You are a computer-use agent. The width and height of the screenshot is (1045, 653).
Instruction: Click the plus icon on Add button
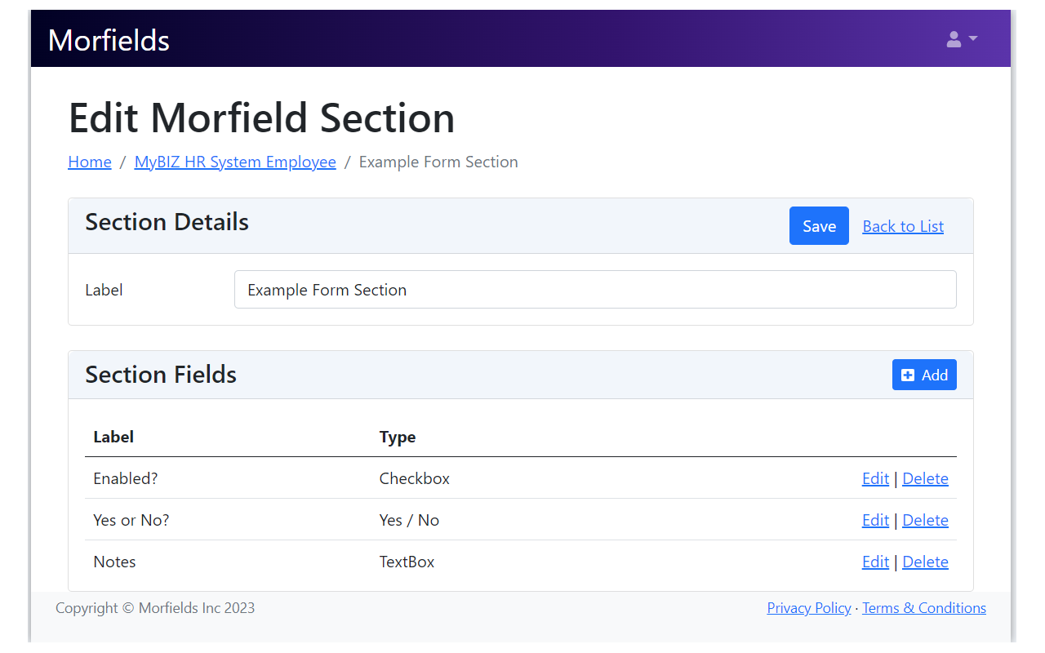pos(908,375)
